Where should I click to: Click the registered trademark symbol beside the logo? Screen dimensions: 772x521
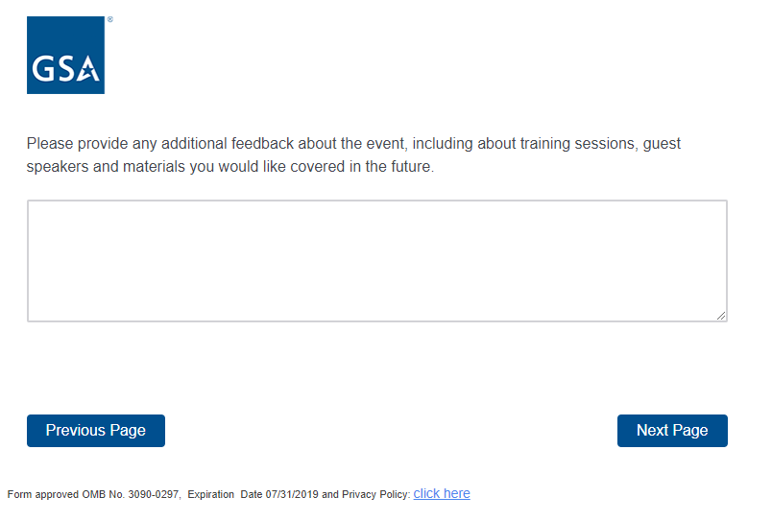[109, 19]
